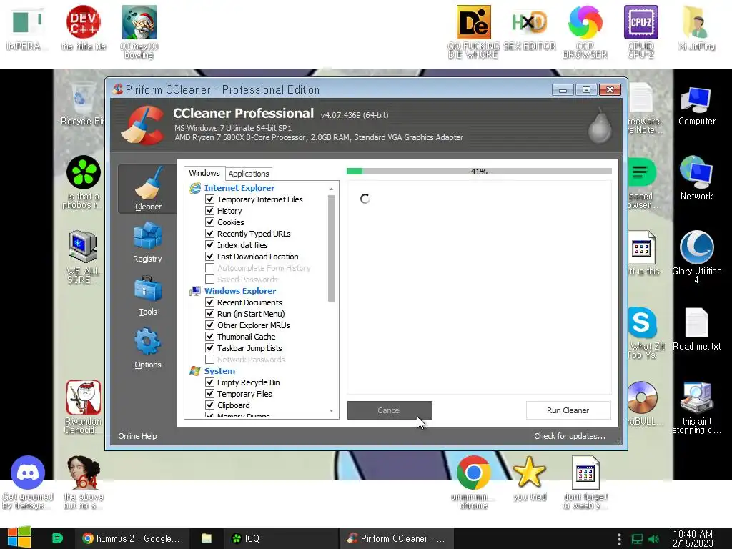This screenshot has width=732, height=549.
Task: Open the green ICQ flower desktop icon
Action: tap(84, 182)
